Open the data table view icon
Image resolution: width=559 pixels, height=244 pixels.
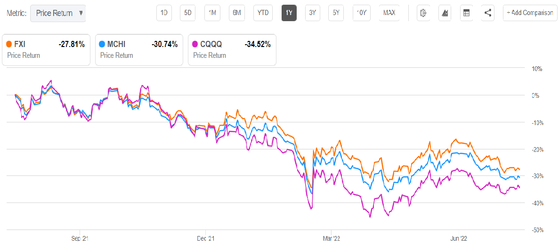pos(466,13)
